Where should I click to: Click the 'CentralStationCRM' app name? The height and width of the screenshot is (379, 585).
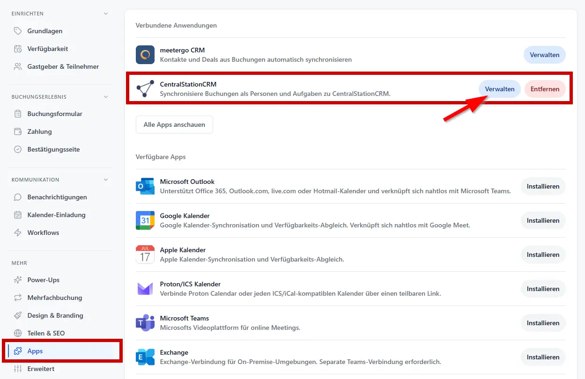pos(188,84)
